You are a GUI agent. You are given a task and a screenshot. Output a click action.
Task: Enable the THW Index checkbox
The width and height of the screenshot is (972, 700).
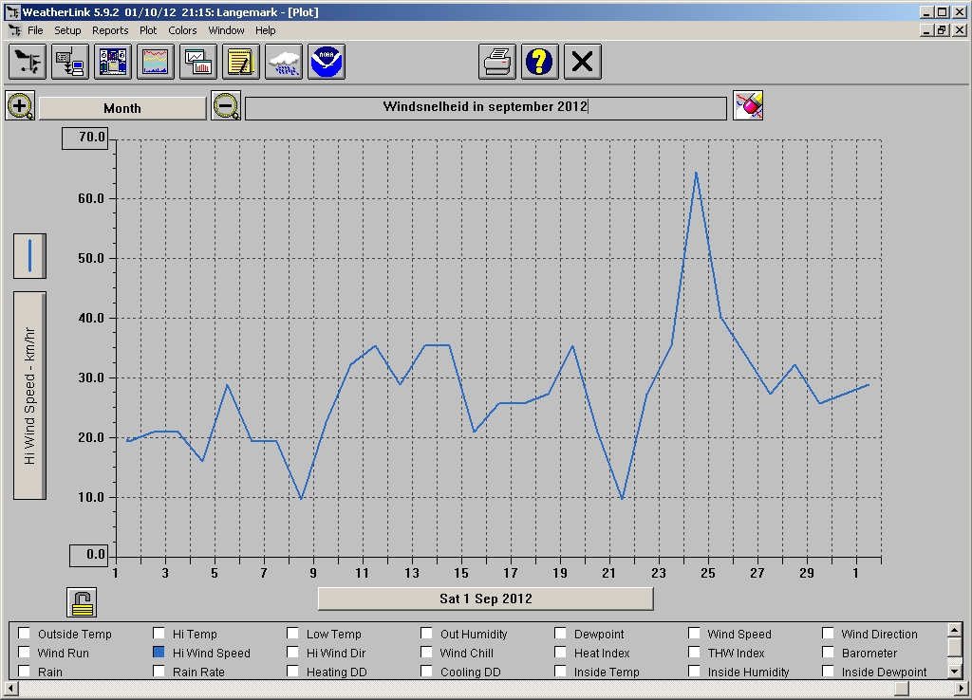point(694,653)
